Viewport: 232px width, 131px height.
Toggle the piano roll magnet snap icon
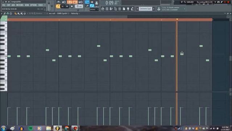[x=8, y=13]
